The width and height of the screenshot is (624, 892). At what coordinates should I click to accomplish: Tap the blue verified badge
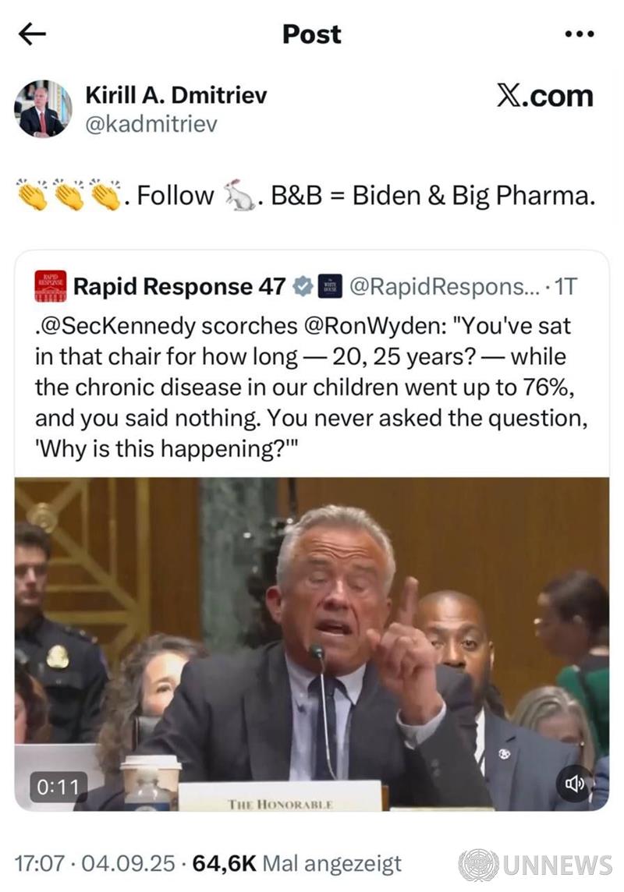click(303, 286)
